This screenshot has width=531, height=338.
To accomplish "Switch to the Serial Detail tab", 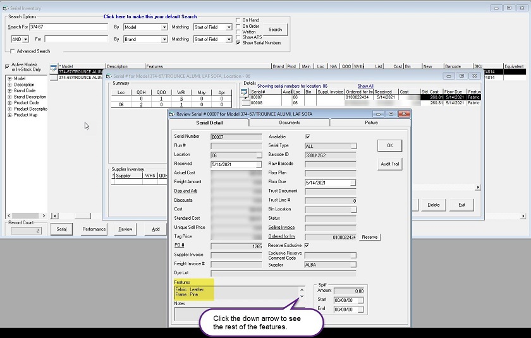I will pyautogui.click(x=209, y=123).
